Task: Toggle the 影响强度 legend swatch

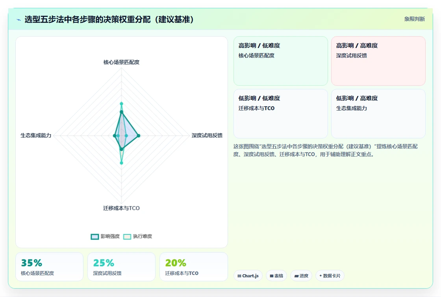Action: tap(95, 236)
